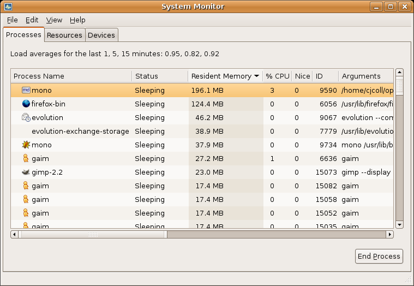Switch to the Resources tab

(x=64, y=35)
